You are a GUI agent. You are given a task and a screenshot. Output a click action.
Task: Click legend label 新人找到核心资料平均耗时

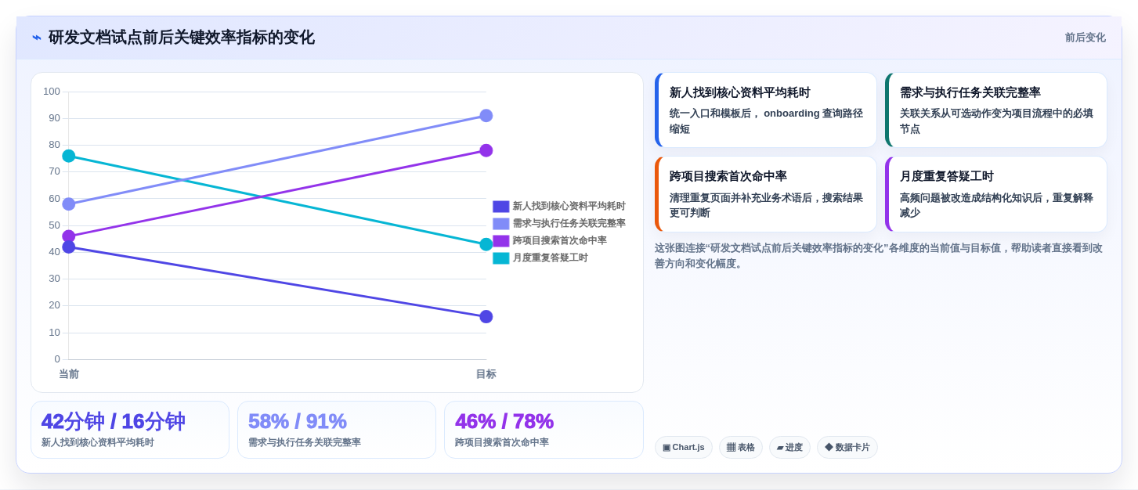(x=569, y=207)
